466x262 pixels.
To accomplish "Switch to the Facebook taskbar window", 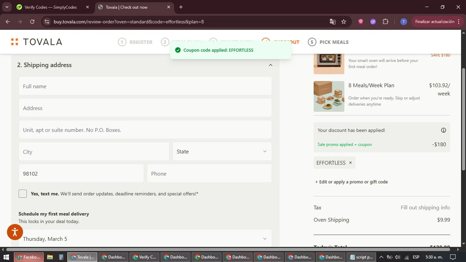I will click(29, 257).
